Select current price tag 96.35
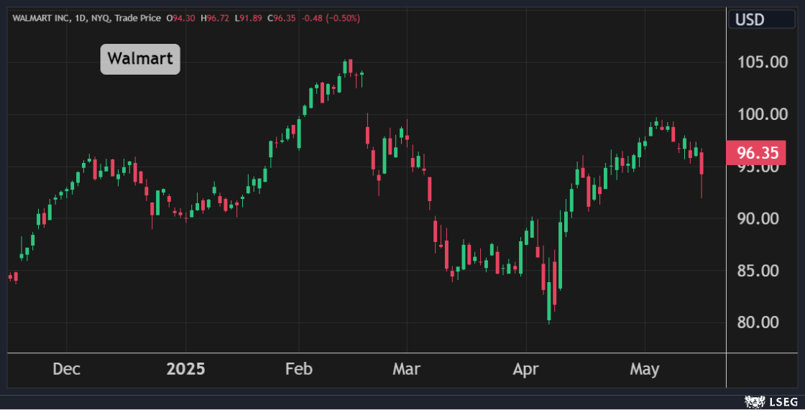Viewport: 805px width, 410px height. pos(760,154)
